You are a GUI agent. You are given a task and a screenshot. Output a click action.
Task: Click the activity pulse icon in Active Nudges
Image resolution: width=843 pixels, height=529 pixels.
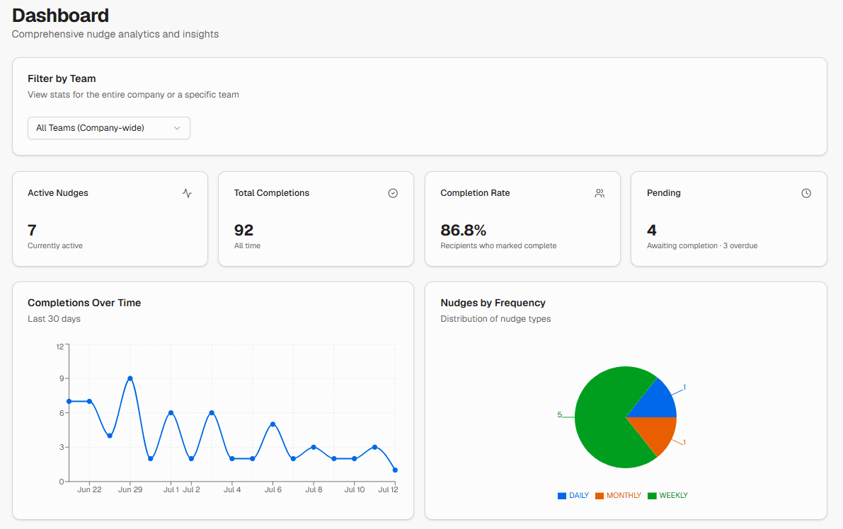(187, 193)
